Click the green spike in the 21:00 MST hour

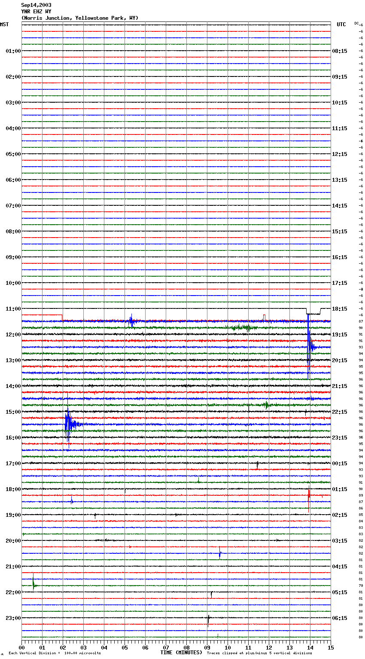pyautogui.click(x=33, y=583)
